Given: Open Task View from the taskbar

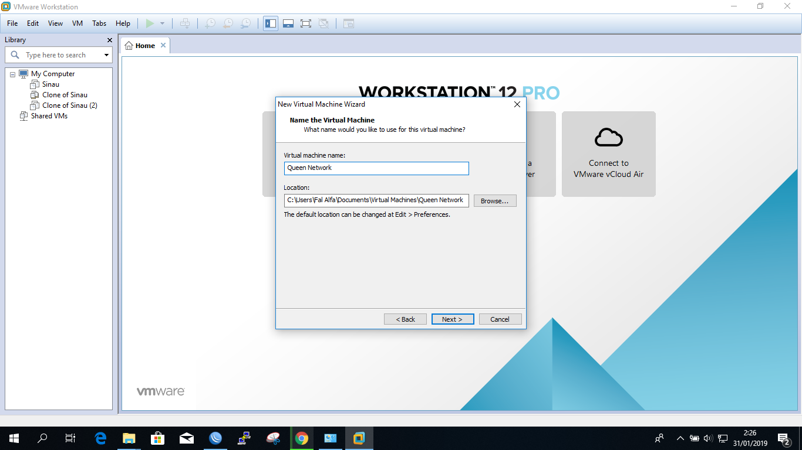Looking at the screenshot, I should (70, 438).
